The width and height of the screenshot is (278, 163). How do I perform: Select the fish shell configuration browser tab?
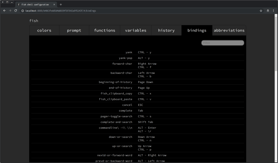tap(35, 4)
